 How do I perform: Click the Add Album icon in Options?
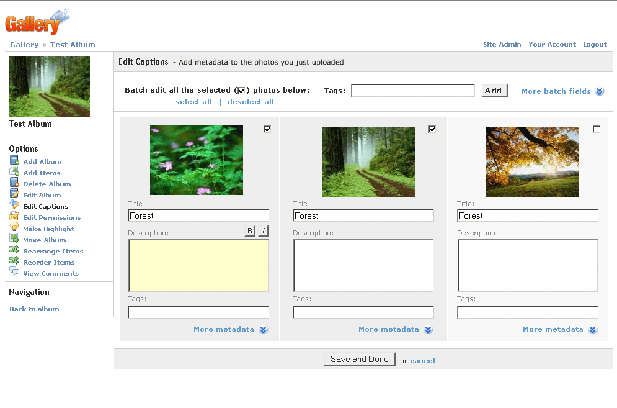click(x=14, y=161)
